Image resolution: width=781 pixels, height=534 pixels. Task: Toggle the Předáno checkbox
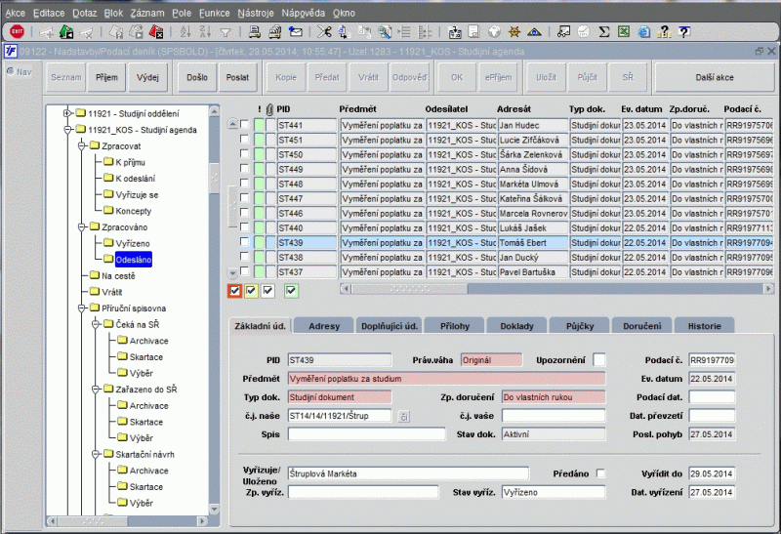pos(600,473)
